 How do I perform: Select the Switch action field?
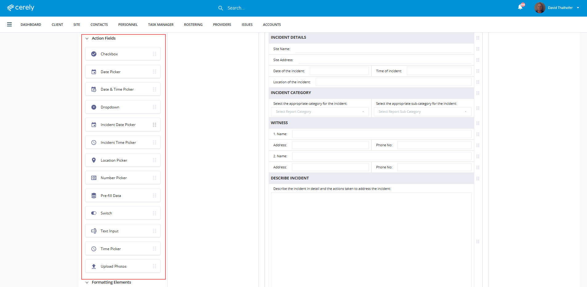[x=123, y=213]
